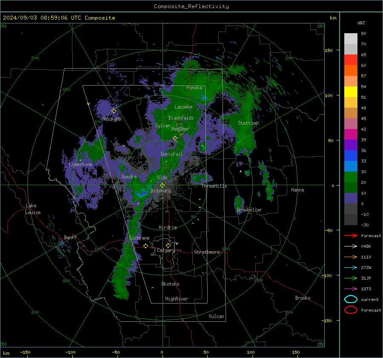The width and height of the screenshot is (383, 358).
Task: Click the 04DK text label in the legend
Action: pos(366,246)
